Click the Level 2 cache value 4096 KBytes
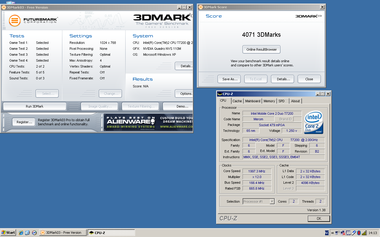This screenshot has width=380, height=237. coord(310,183)
